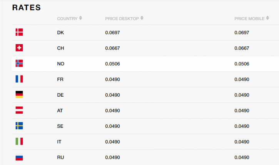Select the NO country code row
The height and width of the screenshot is (165, 279).
[x=145, y=64]
